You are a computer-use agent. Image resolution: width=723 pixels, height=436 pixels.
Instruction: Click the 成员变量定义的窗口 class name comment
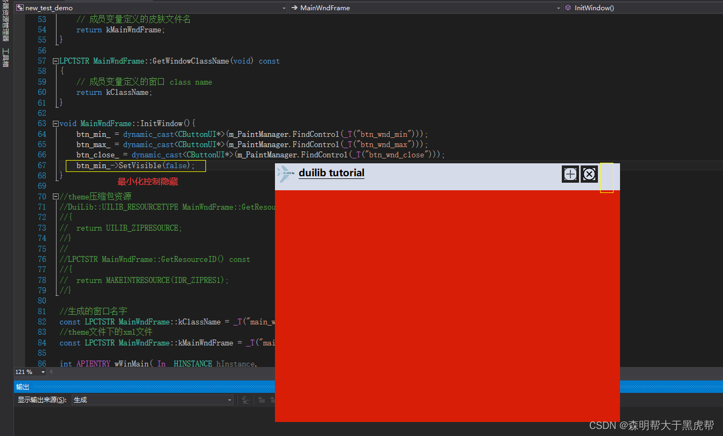144,82
